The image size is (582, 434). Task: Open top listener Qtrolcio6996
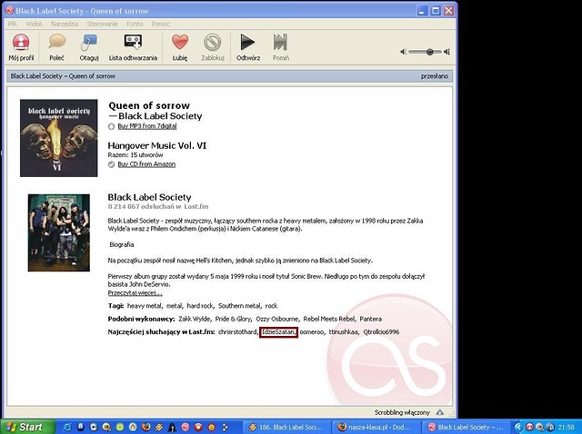381,331
